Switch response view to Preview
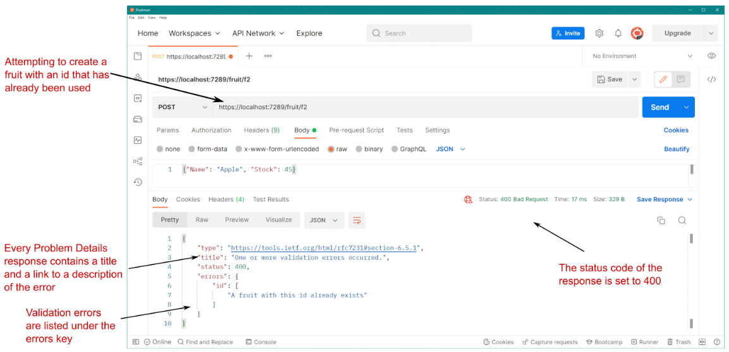Screen dimensions: 729x352 [x=237, y=220]
